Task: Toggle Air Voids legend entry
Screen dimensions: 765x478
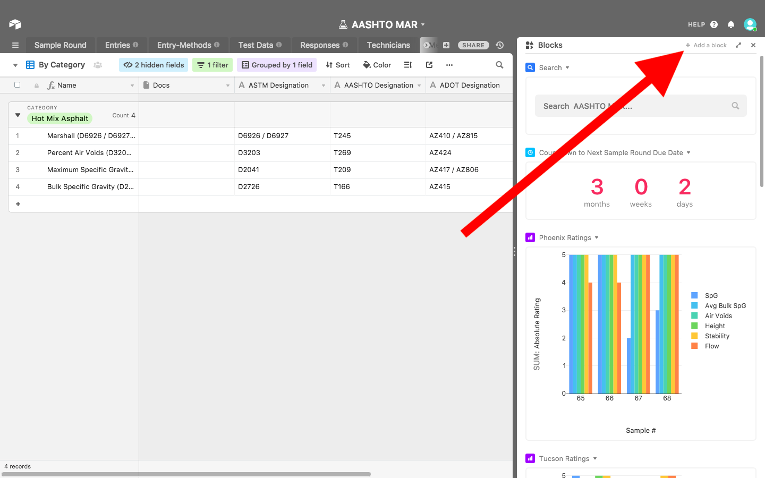Action: click(711, 316)
